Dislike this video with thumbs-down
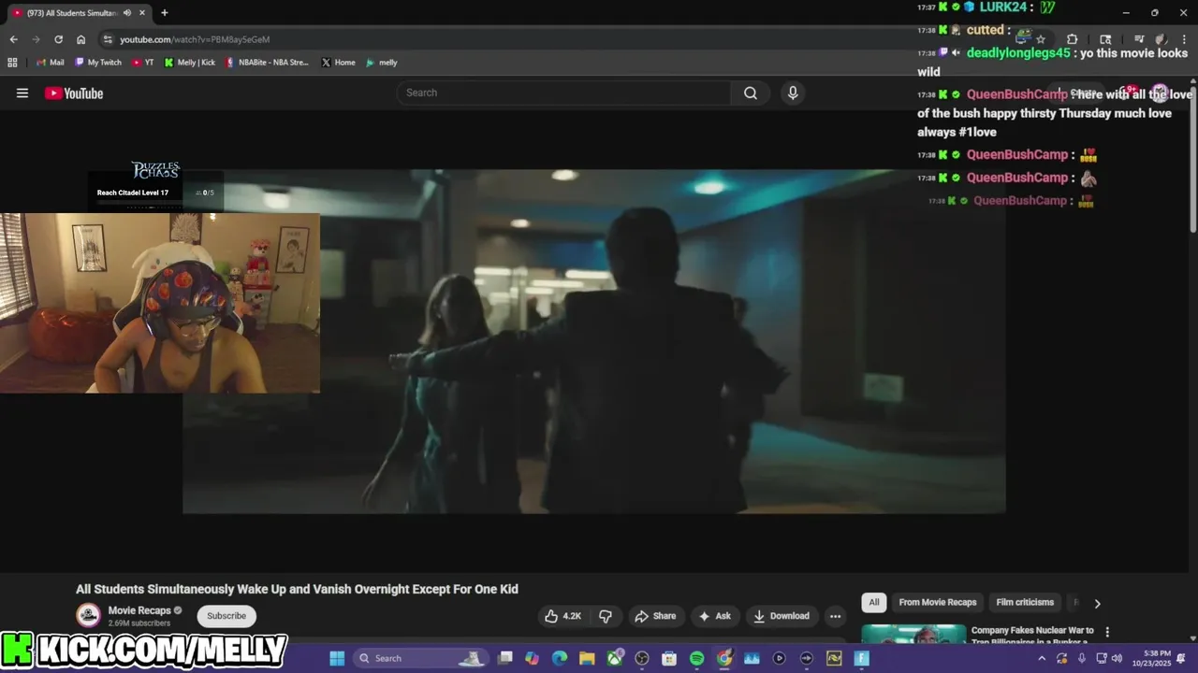This screenshot has height=673, width=1198. click(x=606, y=616)
